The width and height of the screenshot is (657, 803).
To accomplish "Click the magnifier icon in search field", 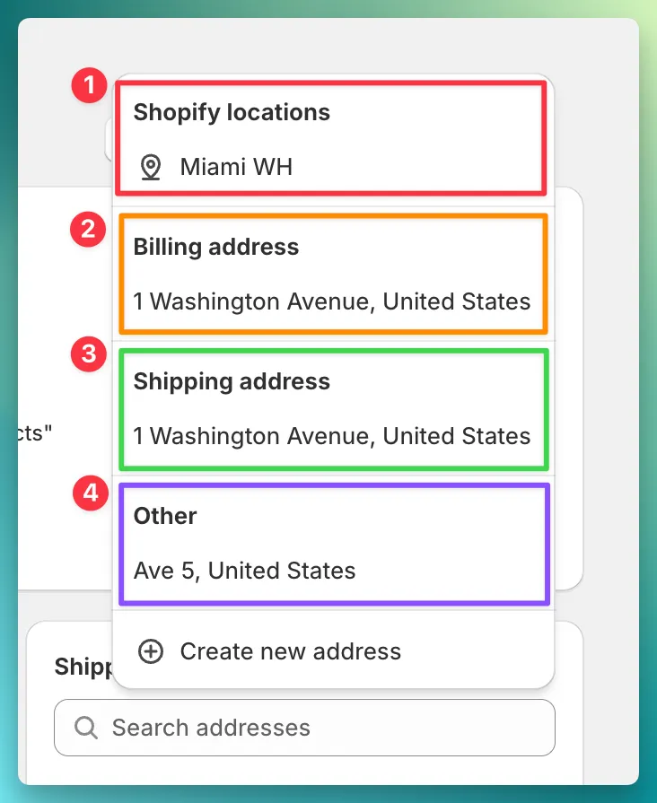I will [85, 728].
